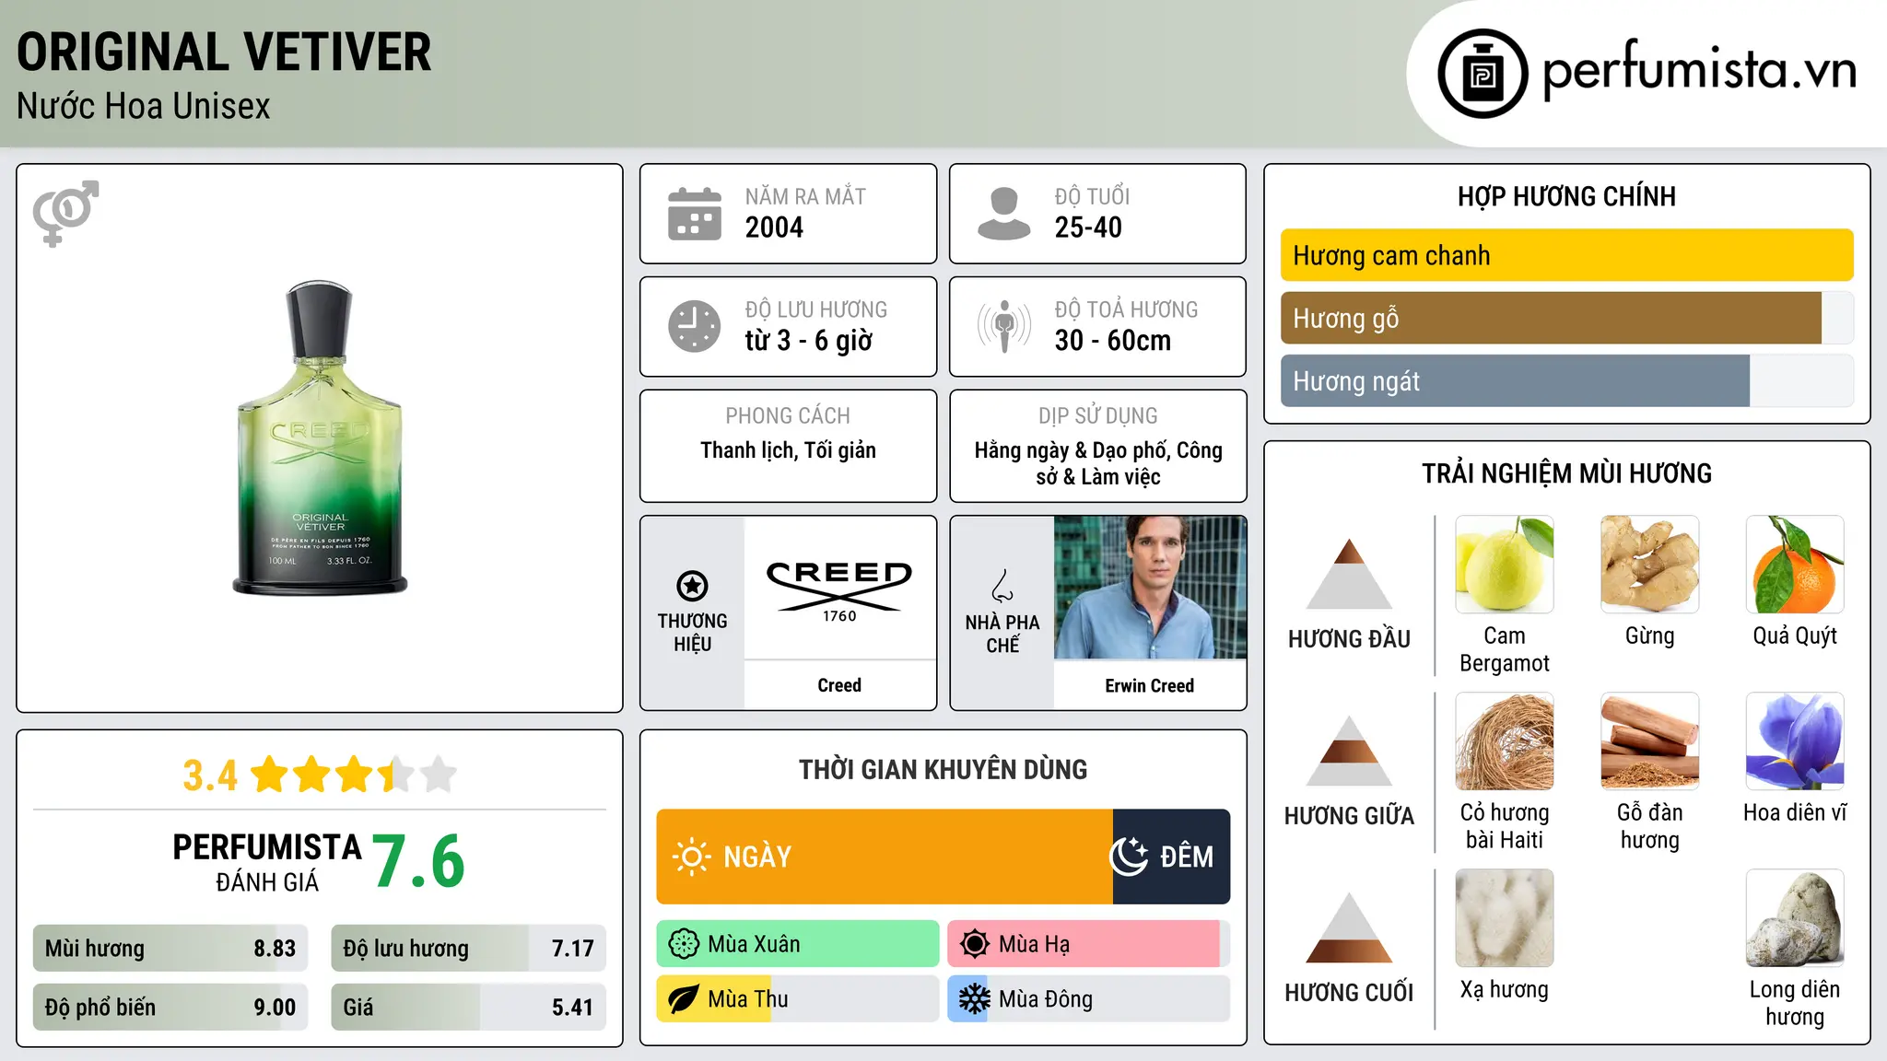Select the Quả Quýt mandarin image
1887x1061 pixels.
pyautogui.click(x=1795, y=565)
